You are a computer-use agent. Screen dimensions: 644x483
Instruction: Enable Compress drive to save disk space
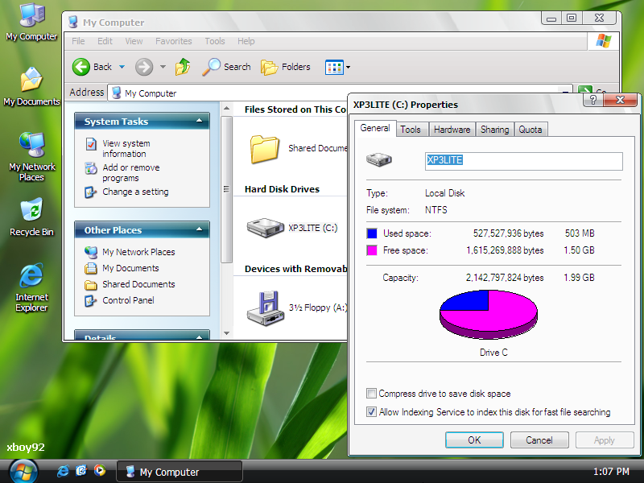pos(371,394)
